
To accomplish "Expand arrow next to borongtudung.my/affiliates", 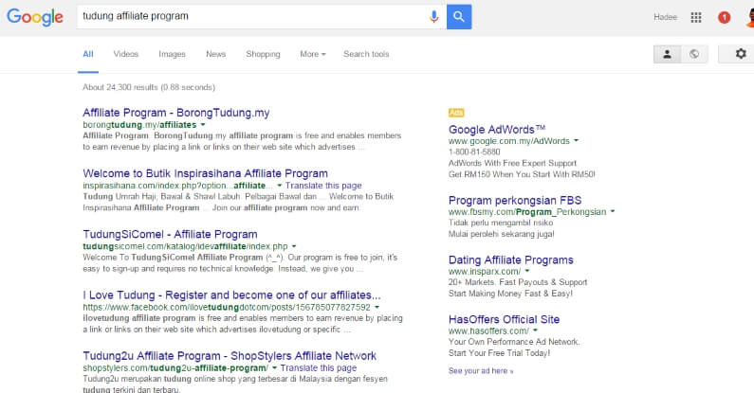I will point(203,125).
